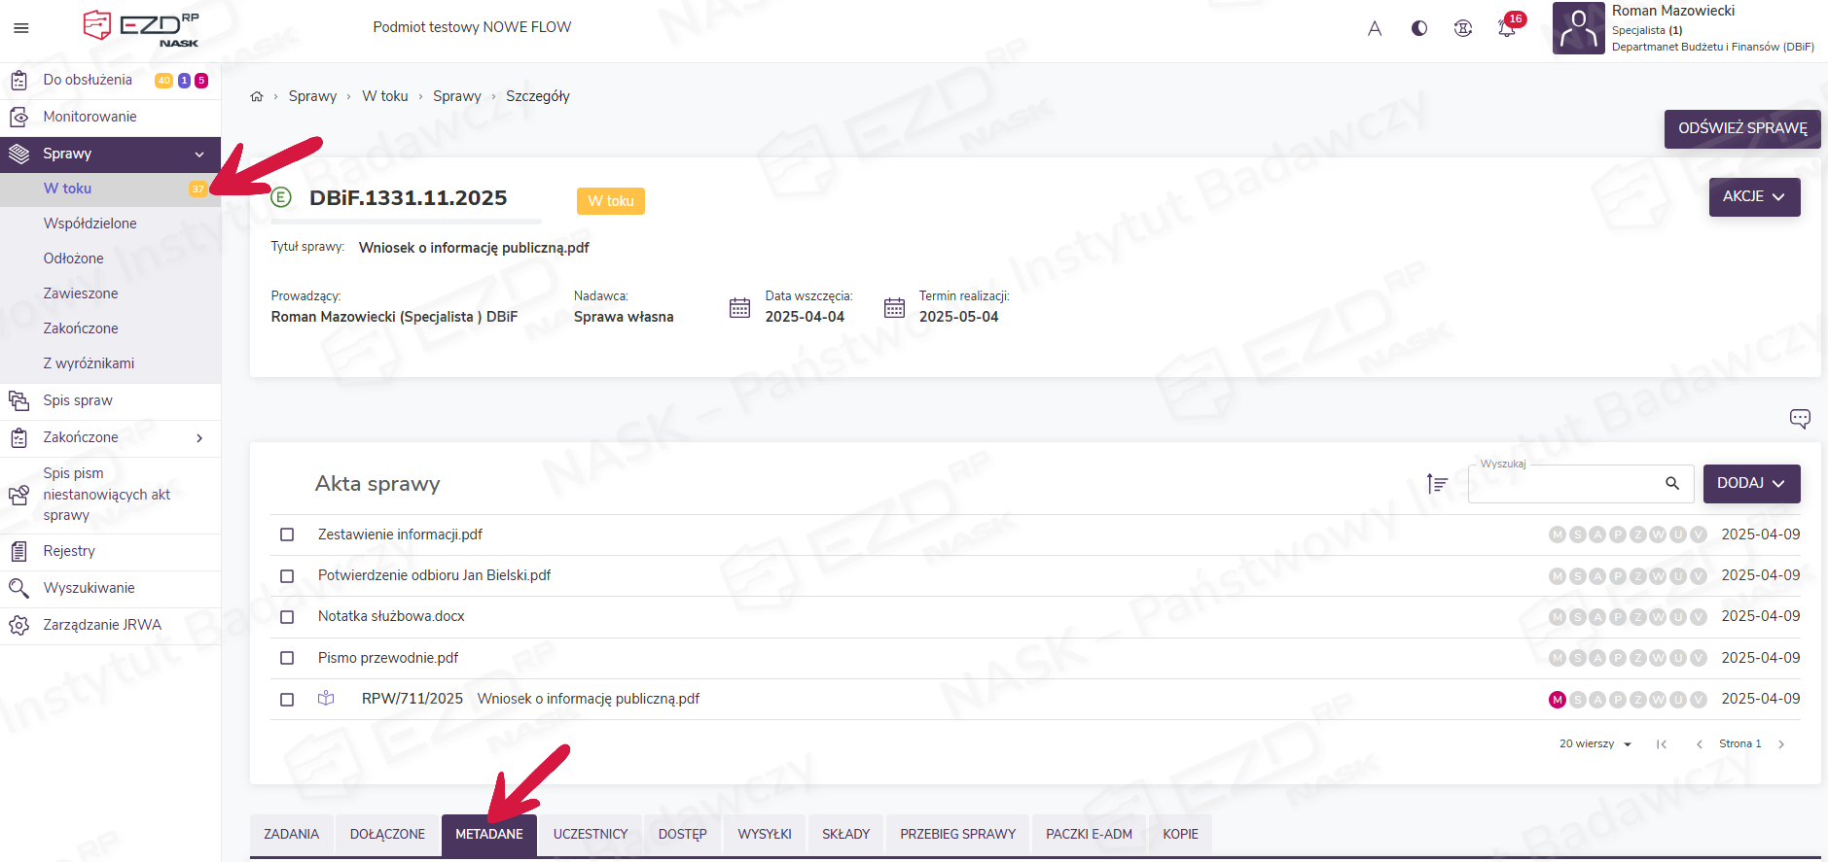Expand the AKCJE dropdown

1753,196
